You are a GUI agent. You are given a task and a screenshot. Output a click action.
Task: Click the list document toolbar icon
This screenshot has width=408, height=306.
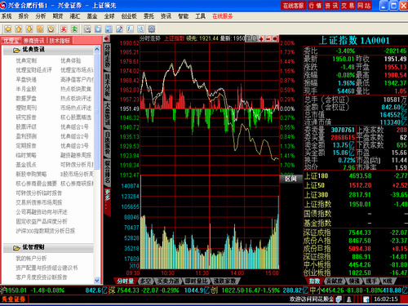(140, 29)
